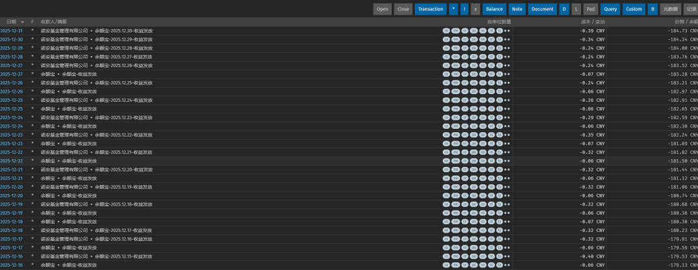This screenshot has width=698, height=270.
Task: Select the 余额宝-2025.12.30-收益发放 entry text
Action: 123,31
